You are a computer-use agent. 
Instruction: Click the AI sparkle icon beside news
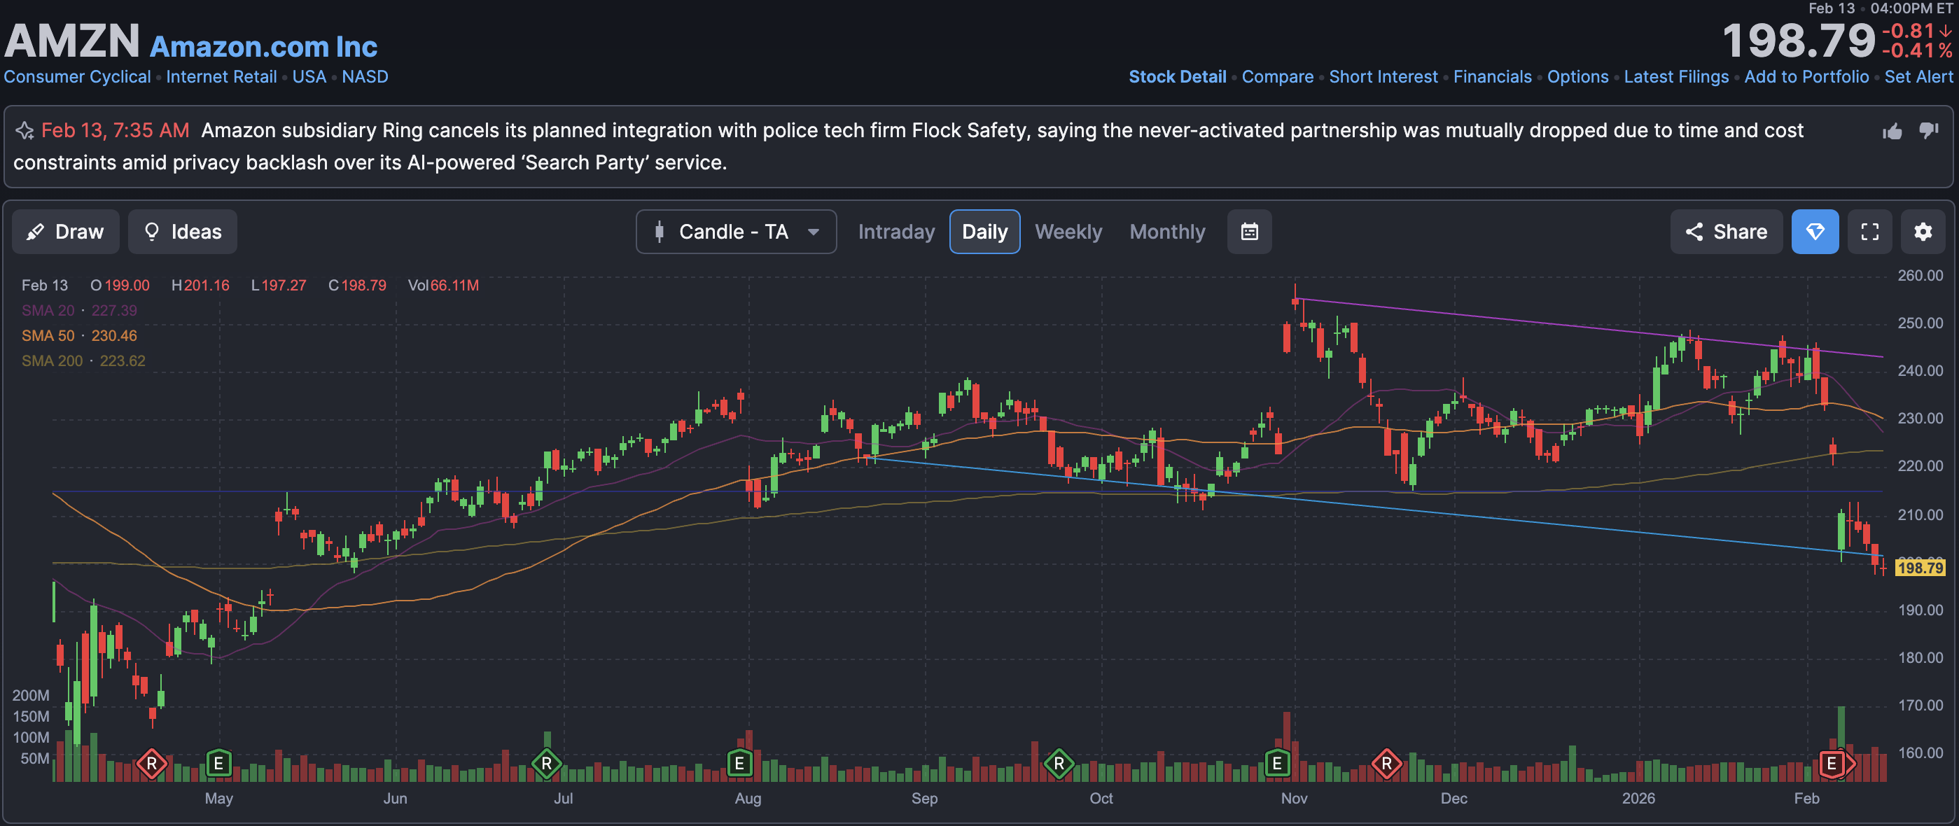[25, 131]
